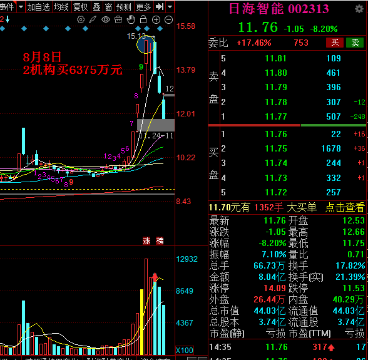
Task: Click the 12932 volume axis label
Action: tap(187, 259)
